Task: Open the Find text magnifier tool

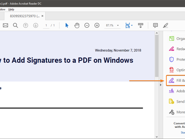Action: click(15, 25)
